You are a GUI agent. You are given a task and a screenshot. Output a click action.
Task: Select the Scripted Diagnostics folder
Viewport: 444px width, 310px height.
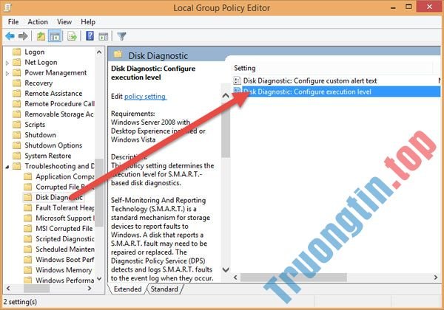coord(64,239)
